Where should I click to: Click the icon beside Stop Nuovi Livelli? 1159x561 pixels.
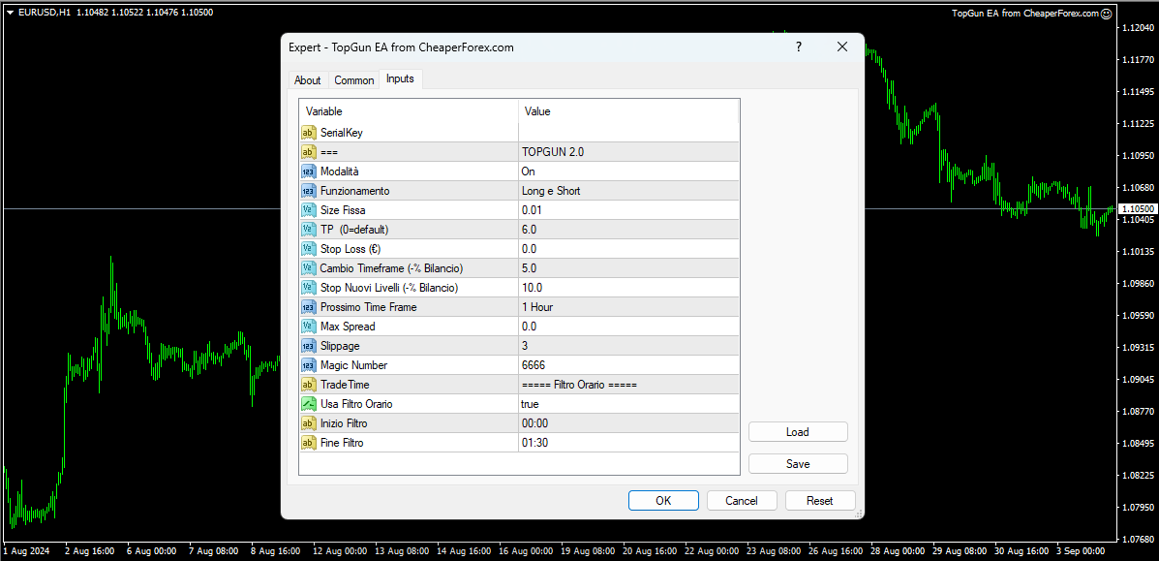pos(309,287)
